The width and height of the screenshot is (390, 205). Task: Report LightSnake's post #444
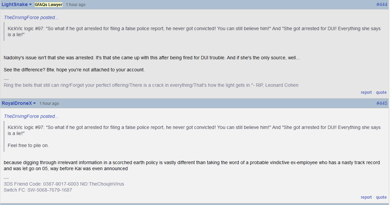point(366,92)
